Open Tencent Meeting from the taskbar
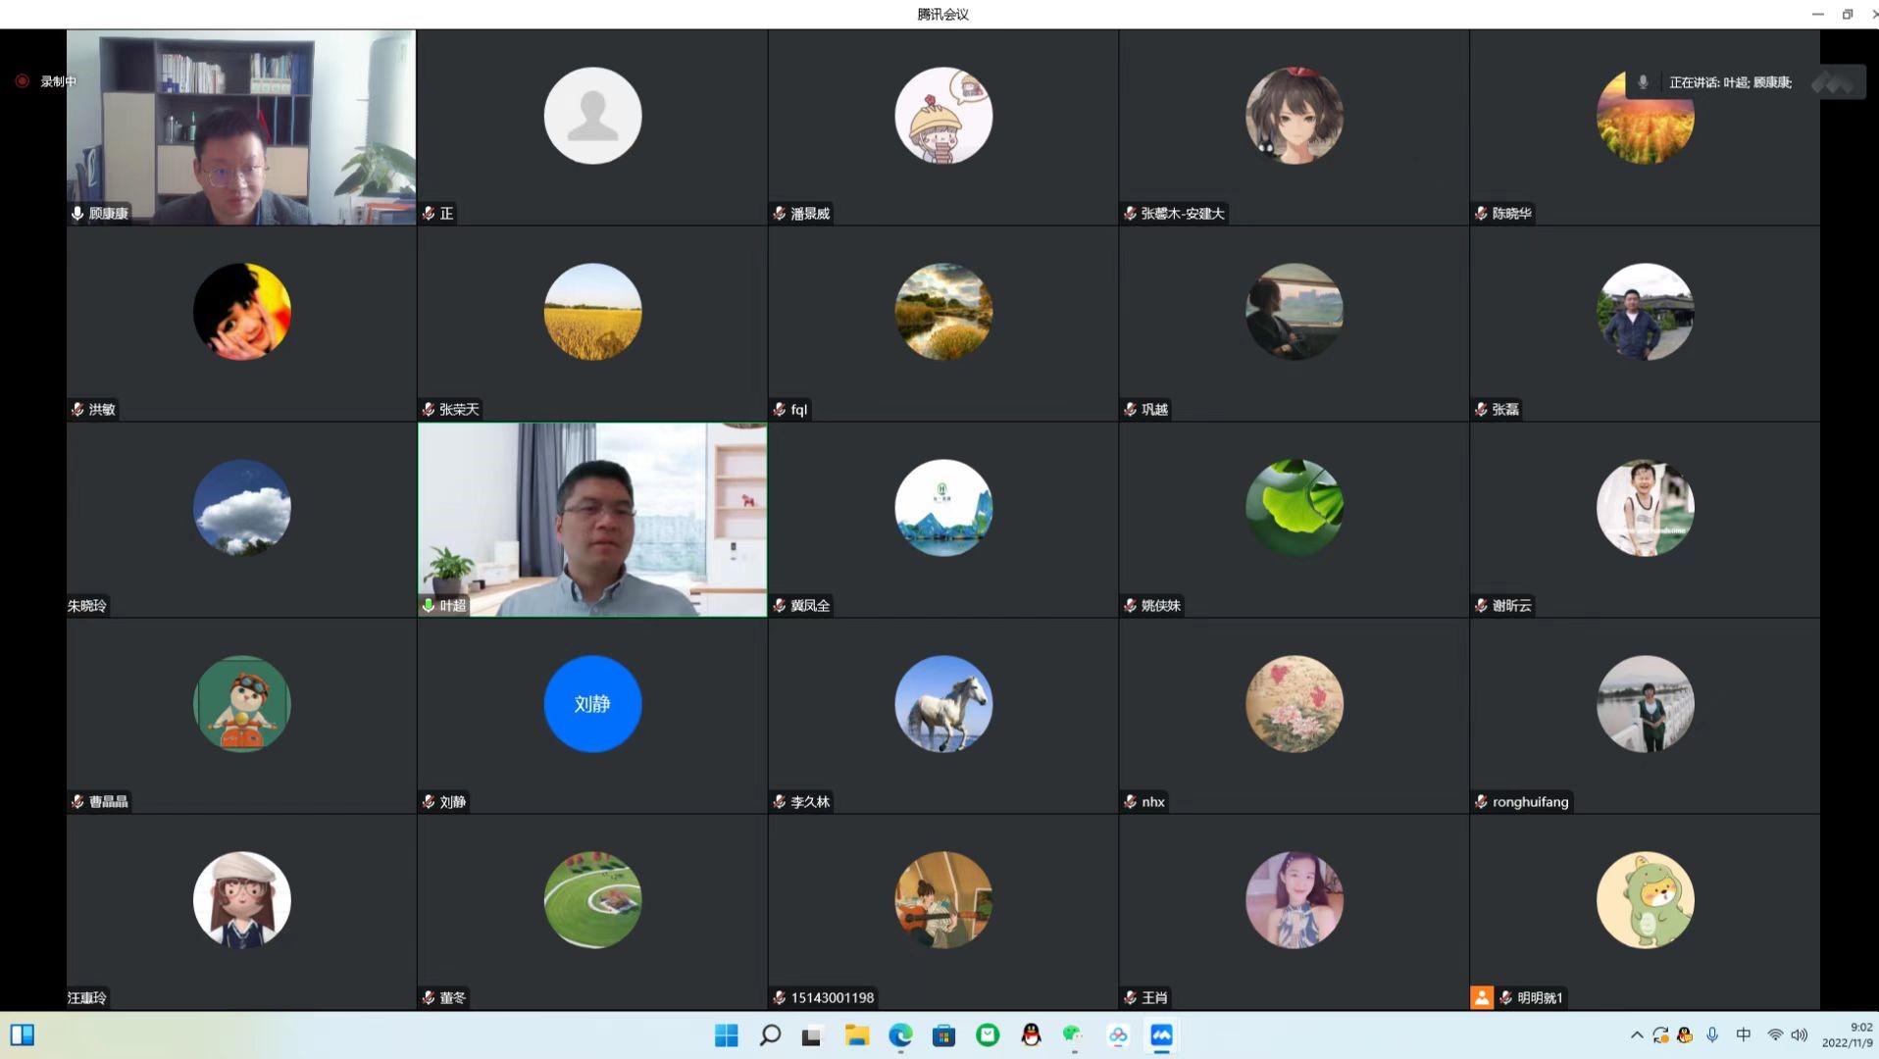1879x1059 pixels. tap(1161, 1035)
